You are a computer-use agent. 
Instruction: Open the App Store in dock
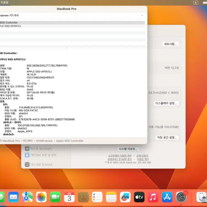167,197
